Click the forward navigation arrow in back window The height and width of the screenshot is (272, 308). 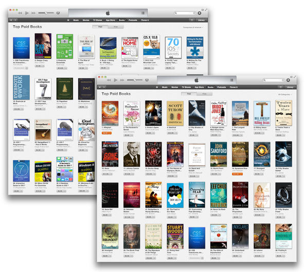tap(15, 20)
